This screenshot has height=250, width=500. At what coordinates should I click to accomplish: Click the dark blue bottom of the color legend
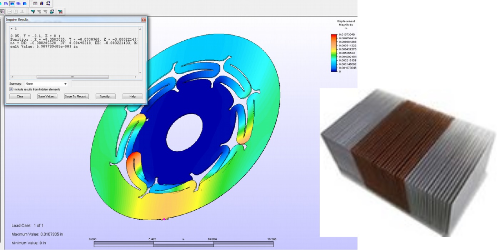334,70
